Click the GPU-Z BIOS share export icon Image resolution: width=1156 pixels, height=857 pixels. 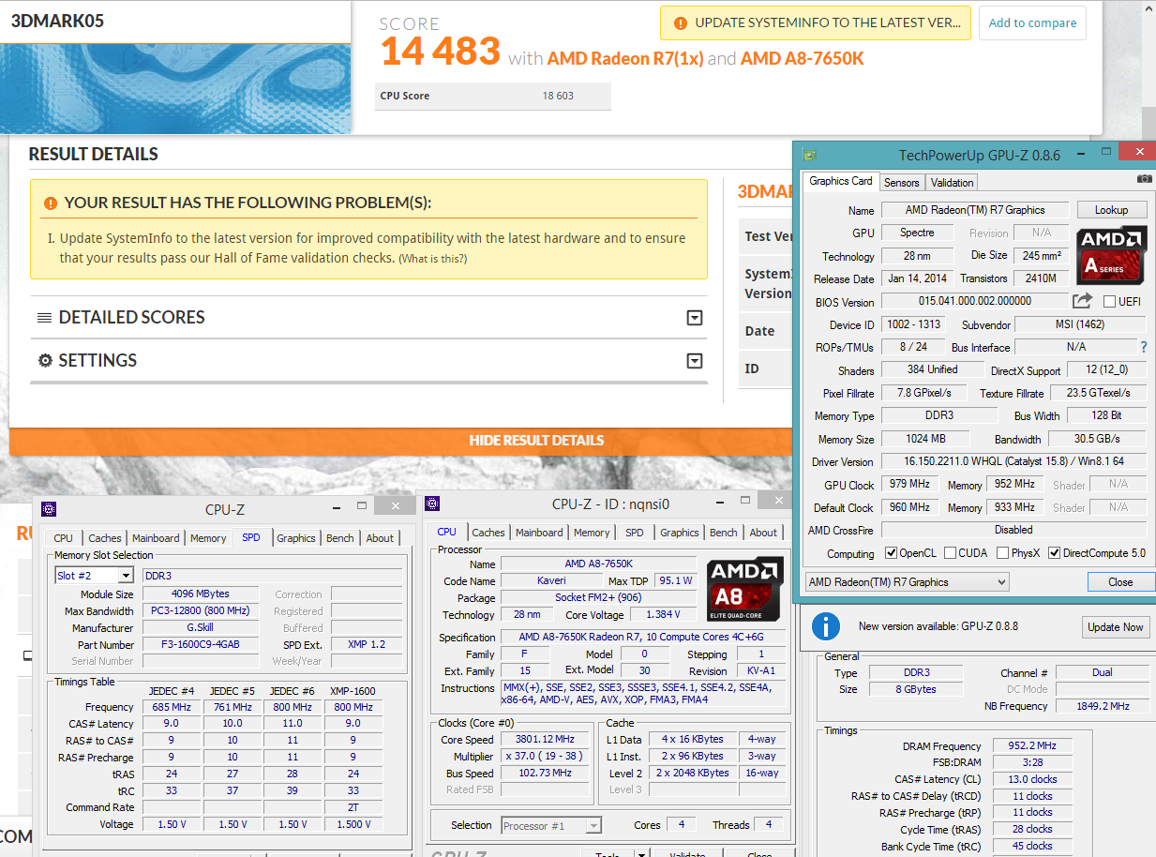coord(1082,301)
